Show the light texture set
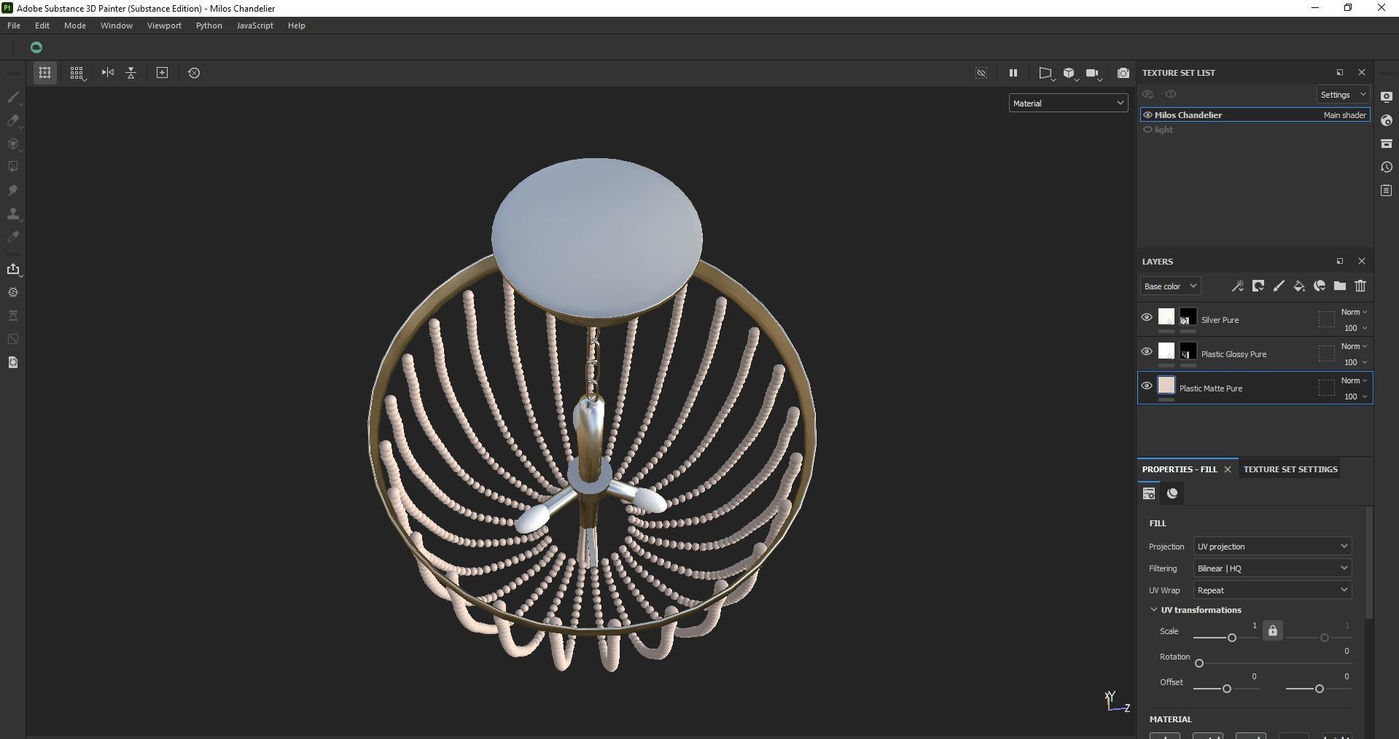 tap(1147, 130)
